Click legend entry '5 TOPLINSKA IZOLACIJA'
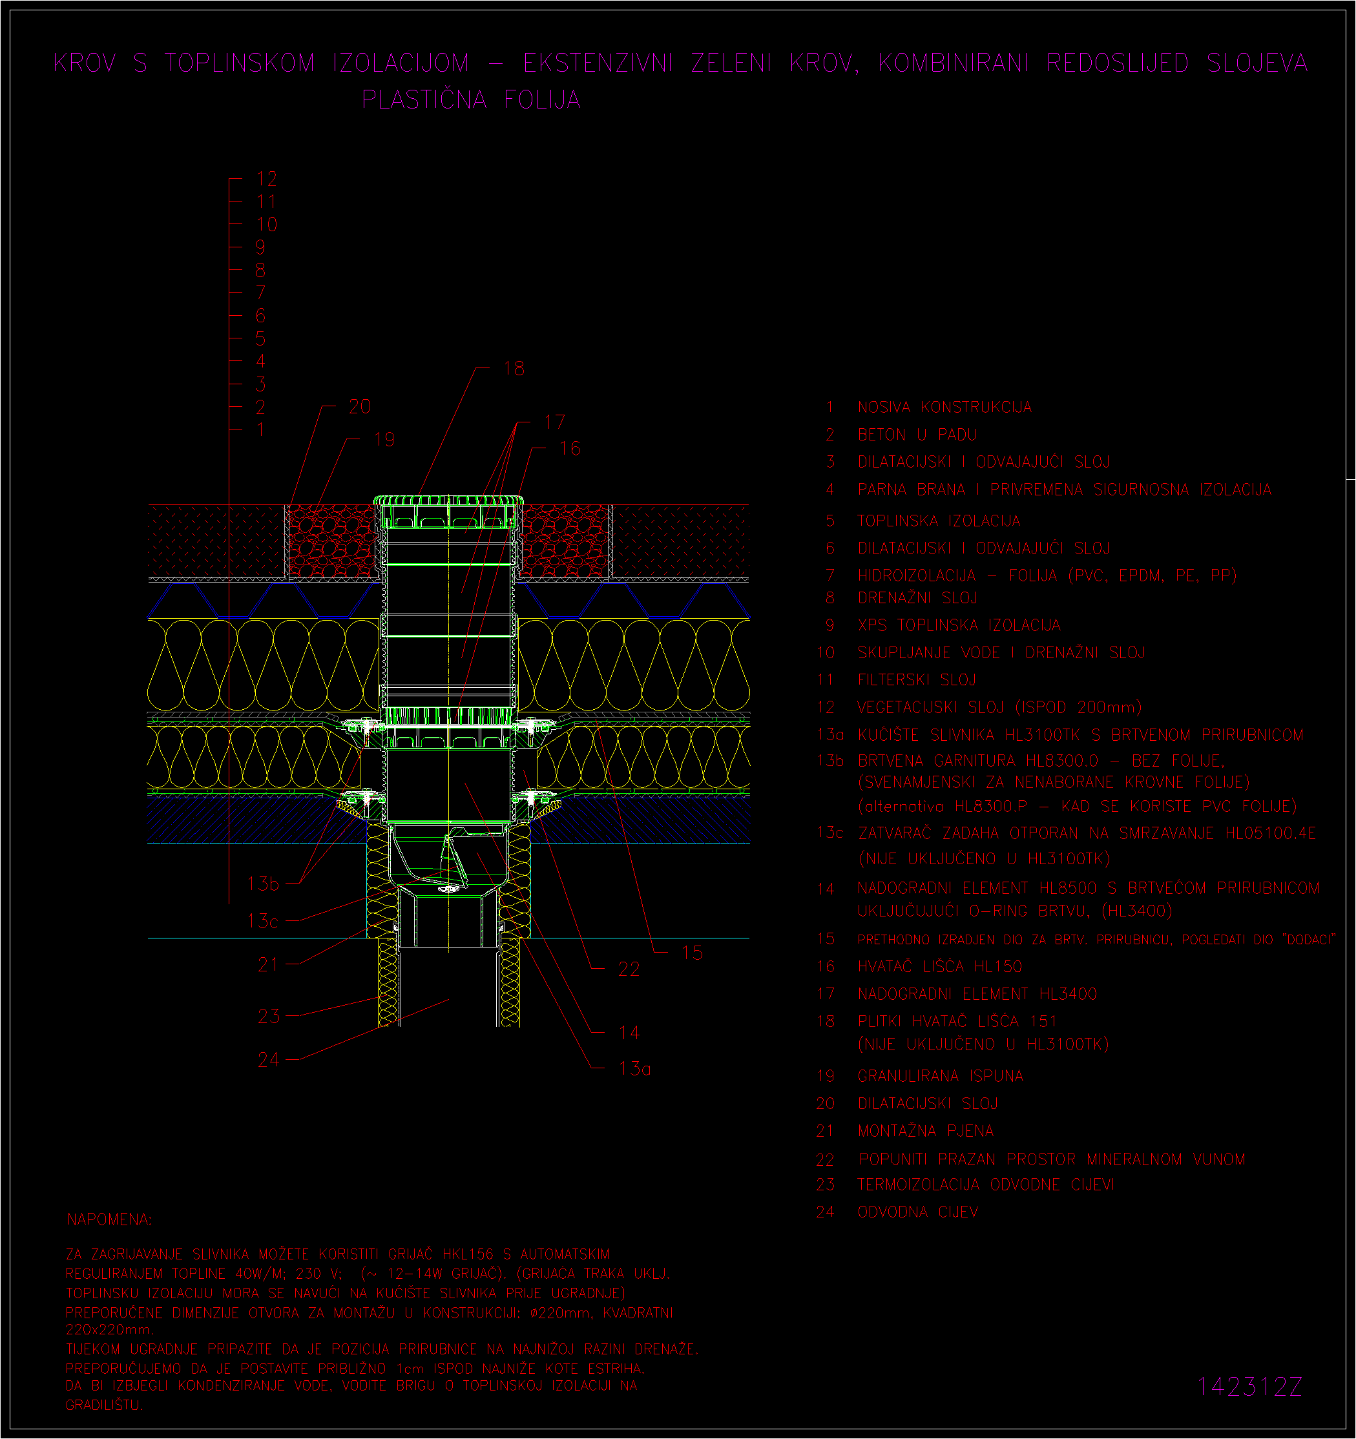The width and height of the screenshot is (1356, 1439). (x=923, y=521)
